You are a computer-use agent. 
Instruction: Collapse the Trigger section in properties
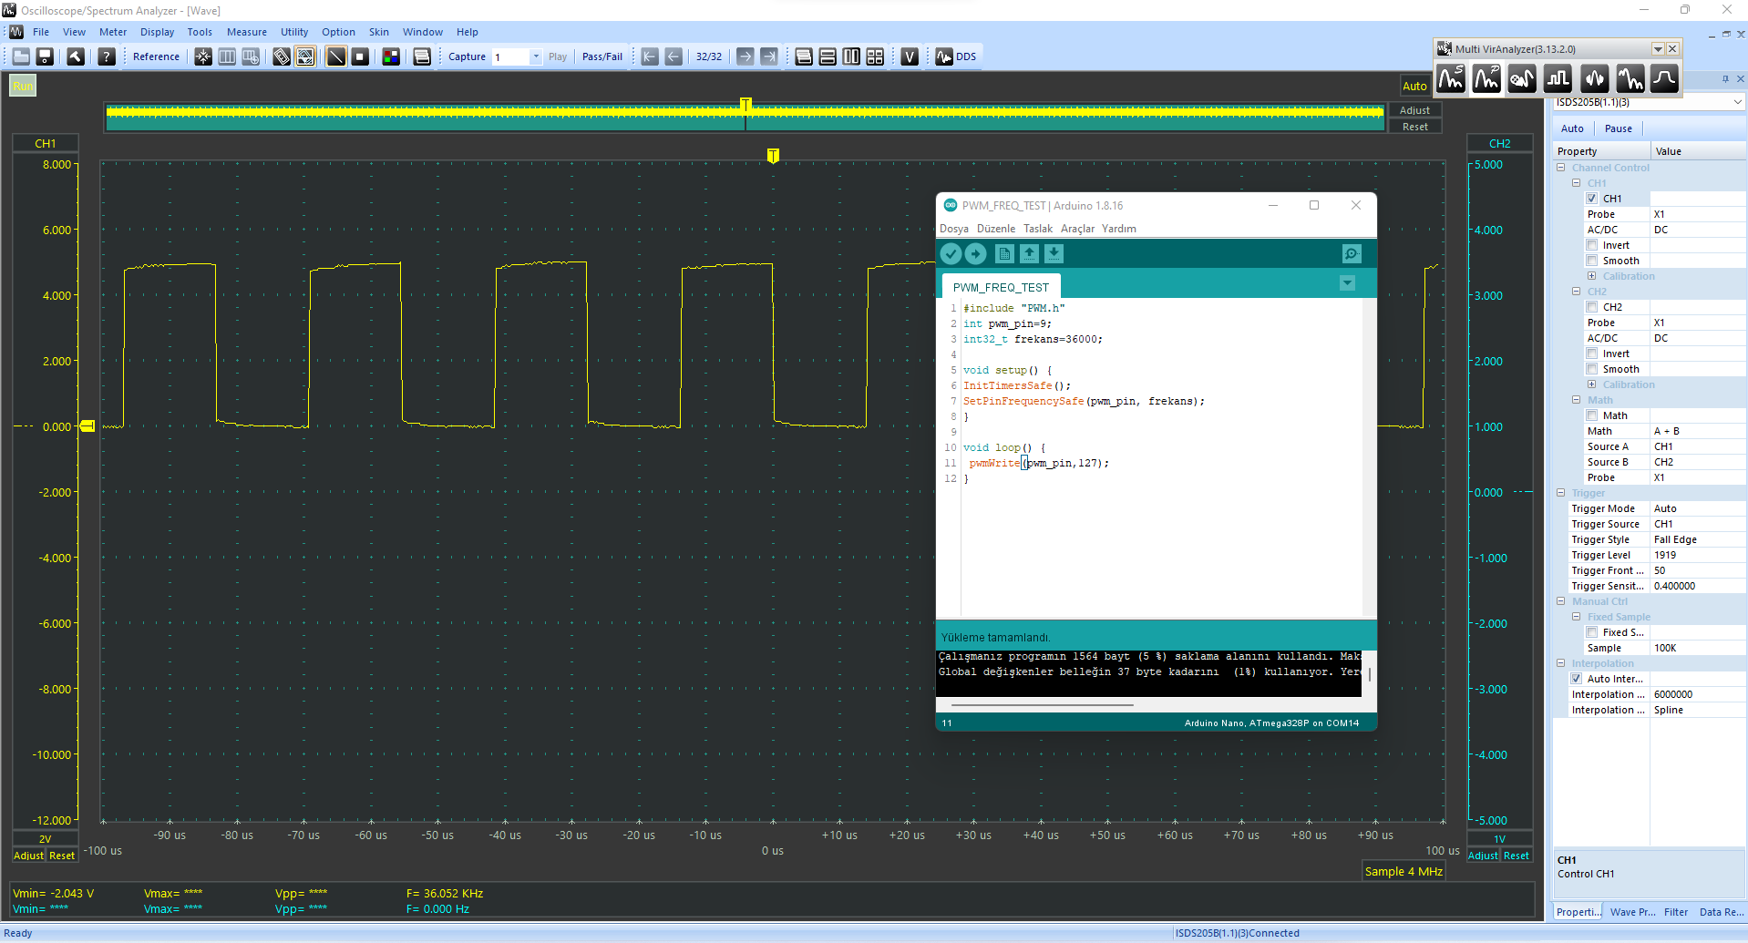point(1561,493)
